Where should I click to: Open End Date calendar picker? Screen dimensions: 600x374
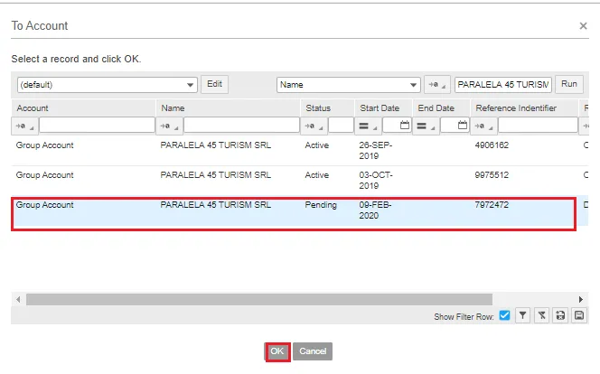(x=463, y=125)
